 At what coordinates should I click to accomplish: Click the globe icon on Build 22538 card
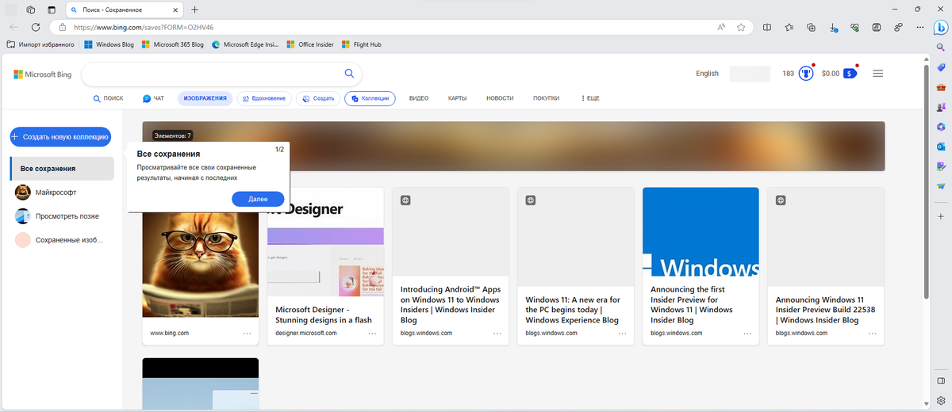781,200
